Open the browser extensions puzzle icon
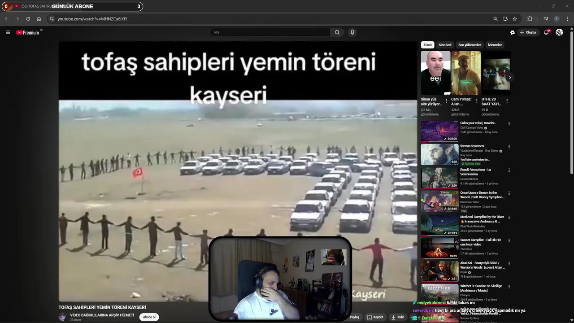Viewport: 574px width, 323px height. (530, 19)
